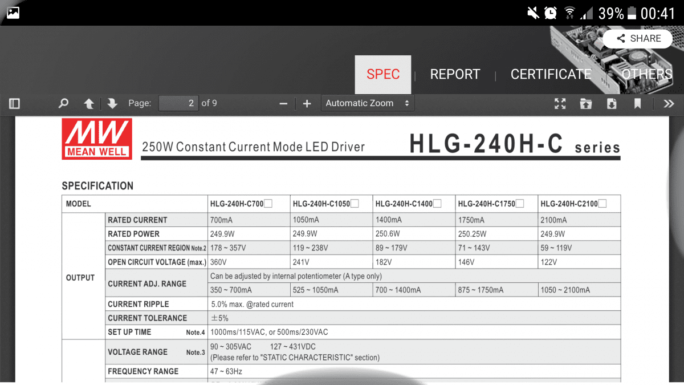The width and height of the screenshot is (684, 385).
Task: Tick the HLG-240H-C2100 model checkbox
Action: pyautogui.click(x=602, y=204)
